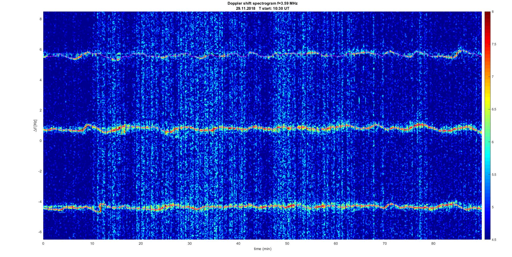Click the colorbar tick label '7'

(x=493, y=77)
